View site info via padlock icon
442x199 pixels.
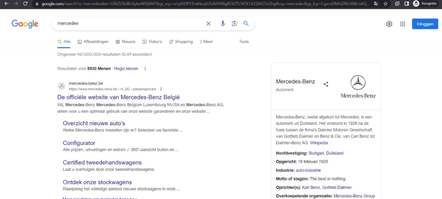pos(37,4)
